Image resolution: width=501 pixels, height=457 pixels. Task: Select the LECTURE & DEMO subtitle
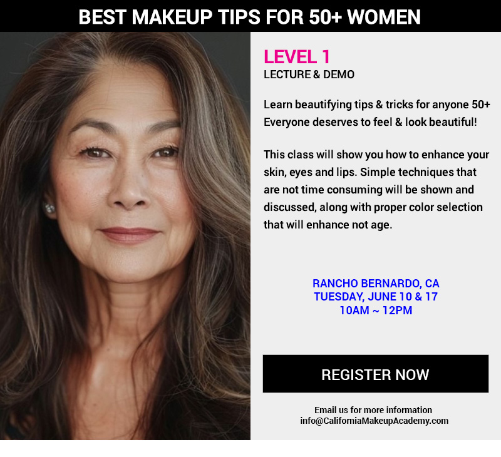tap(309, 74)
